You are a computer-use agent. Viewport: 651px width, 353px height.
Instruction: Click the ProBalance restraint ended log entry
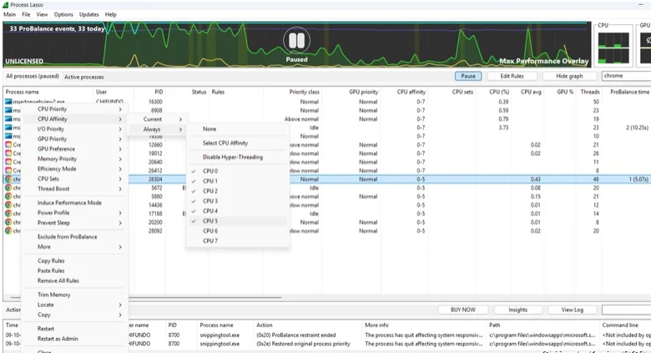point(295,335)
